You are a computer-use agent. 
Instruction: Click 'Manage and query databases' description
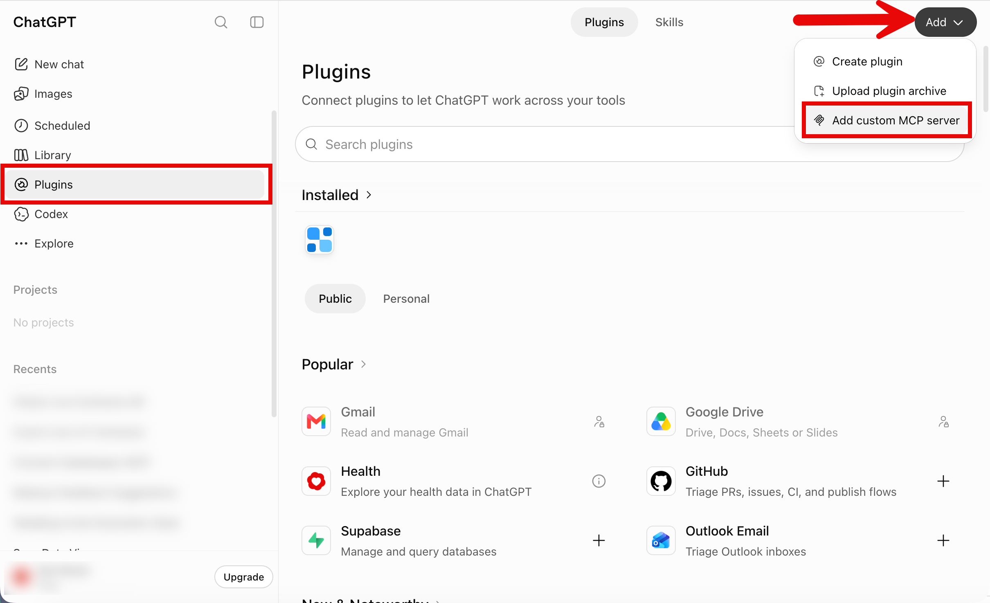tap(419, 551)
